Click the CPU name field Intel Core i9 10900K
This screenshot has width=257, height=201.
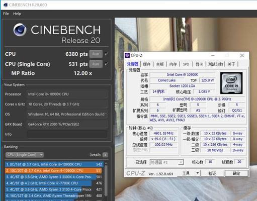coord(183,74)
